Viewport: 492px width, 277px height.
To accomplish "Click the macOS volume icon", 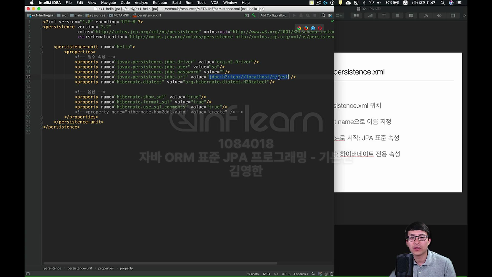I will click(379, 3).
